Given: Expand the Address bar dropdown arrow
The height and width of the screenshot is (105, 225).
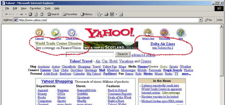Looking at the screenshot, I should [201, 20].
